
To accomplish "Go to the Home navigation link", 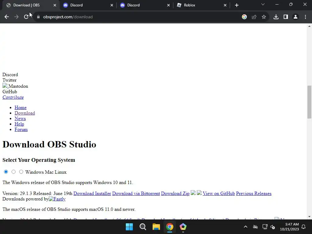I will [20, 108].
